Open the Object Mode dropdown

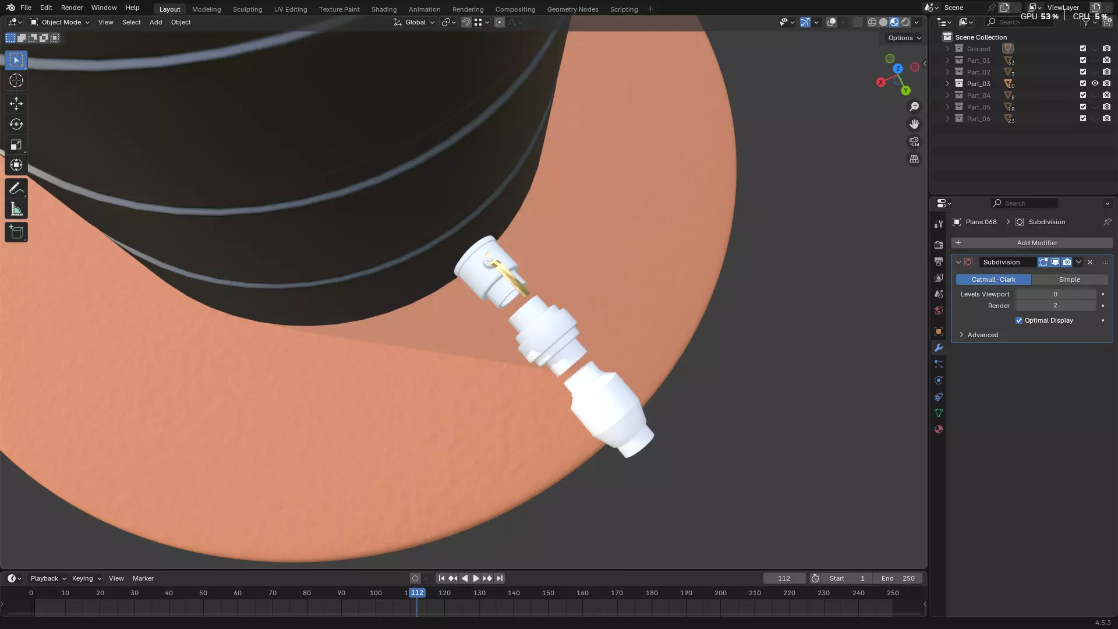coord(60,22)
